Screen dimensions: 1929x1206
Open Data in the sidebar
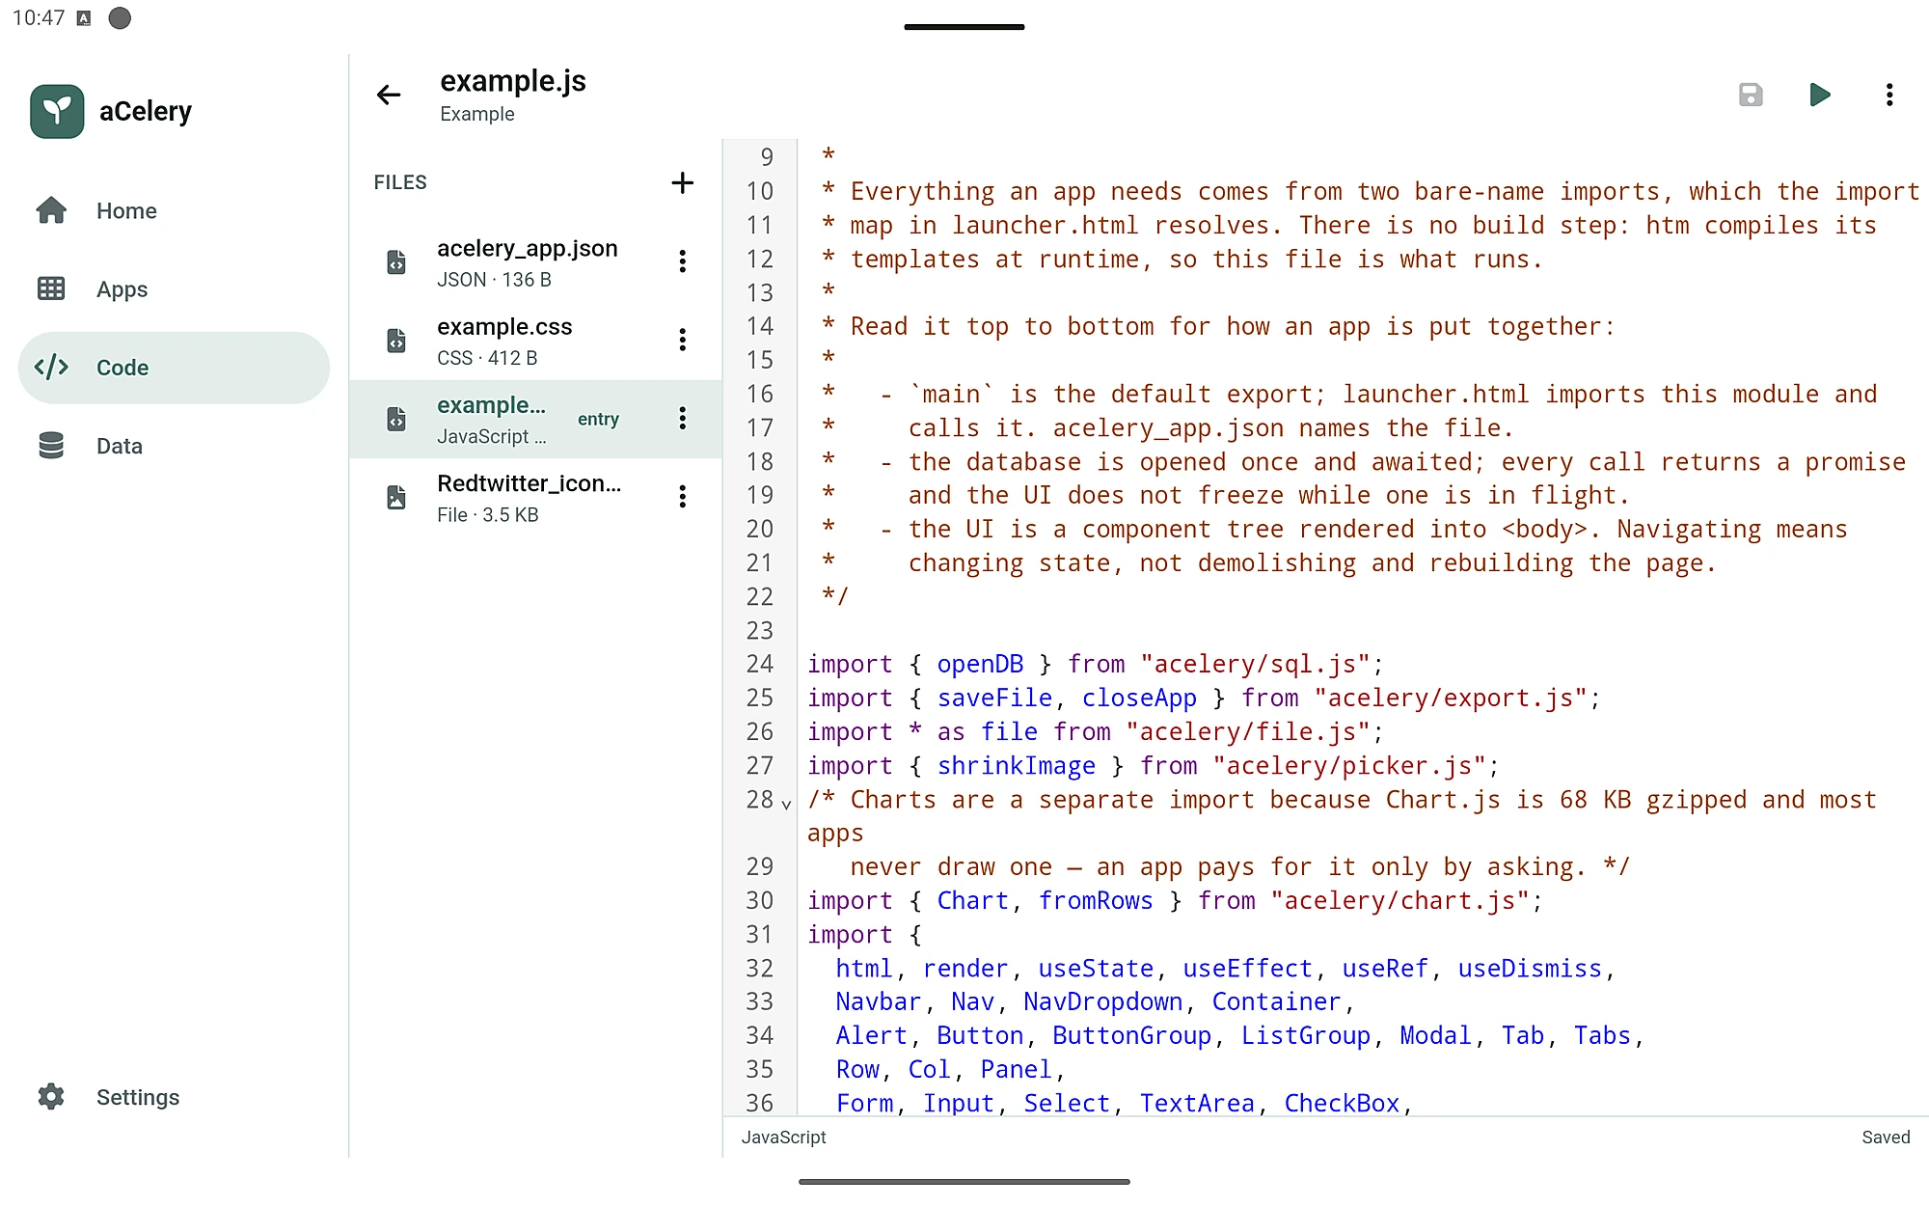point(174,446)
